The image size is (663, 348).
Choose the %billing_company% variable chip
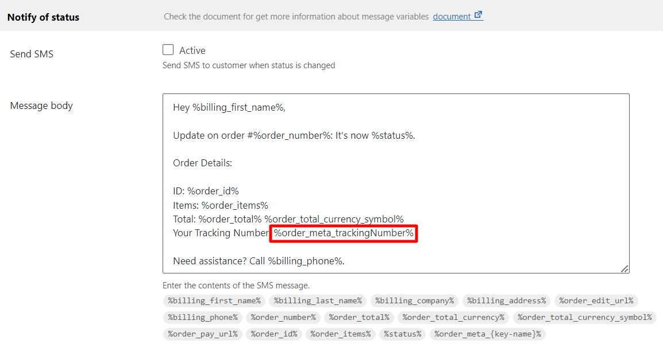click(x=414, y=301)
